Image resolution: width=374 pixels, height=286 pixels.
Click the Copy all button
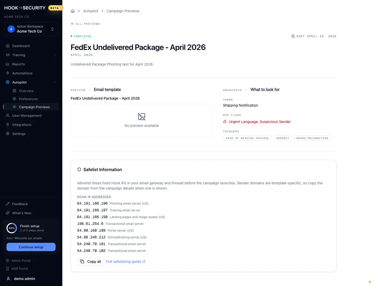click(x=90, y=261)
